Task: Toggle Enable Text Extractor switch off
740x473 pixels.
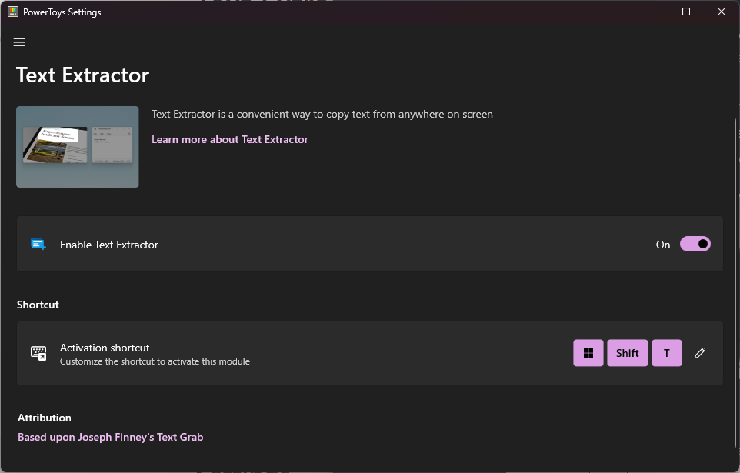Action: pyautogui.click(x=695, y=244)
